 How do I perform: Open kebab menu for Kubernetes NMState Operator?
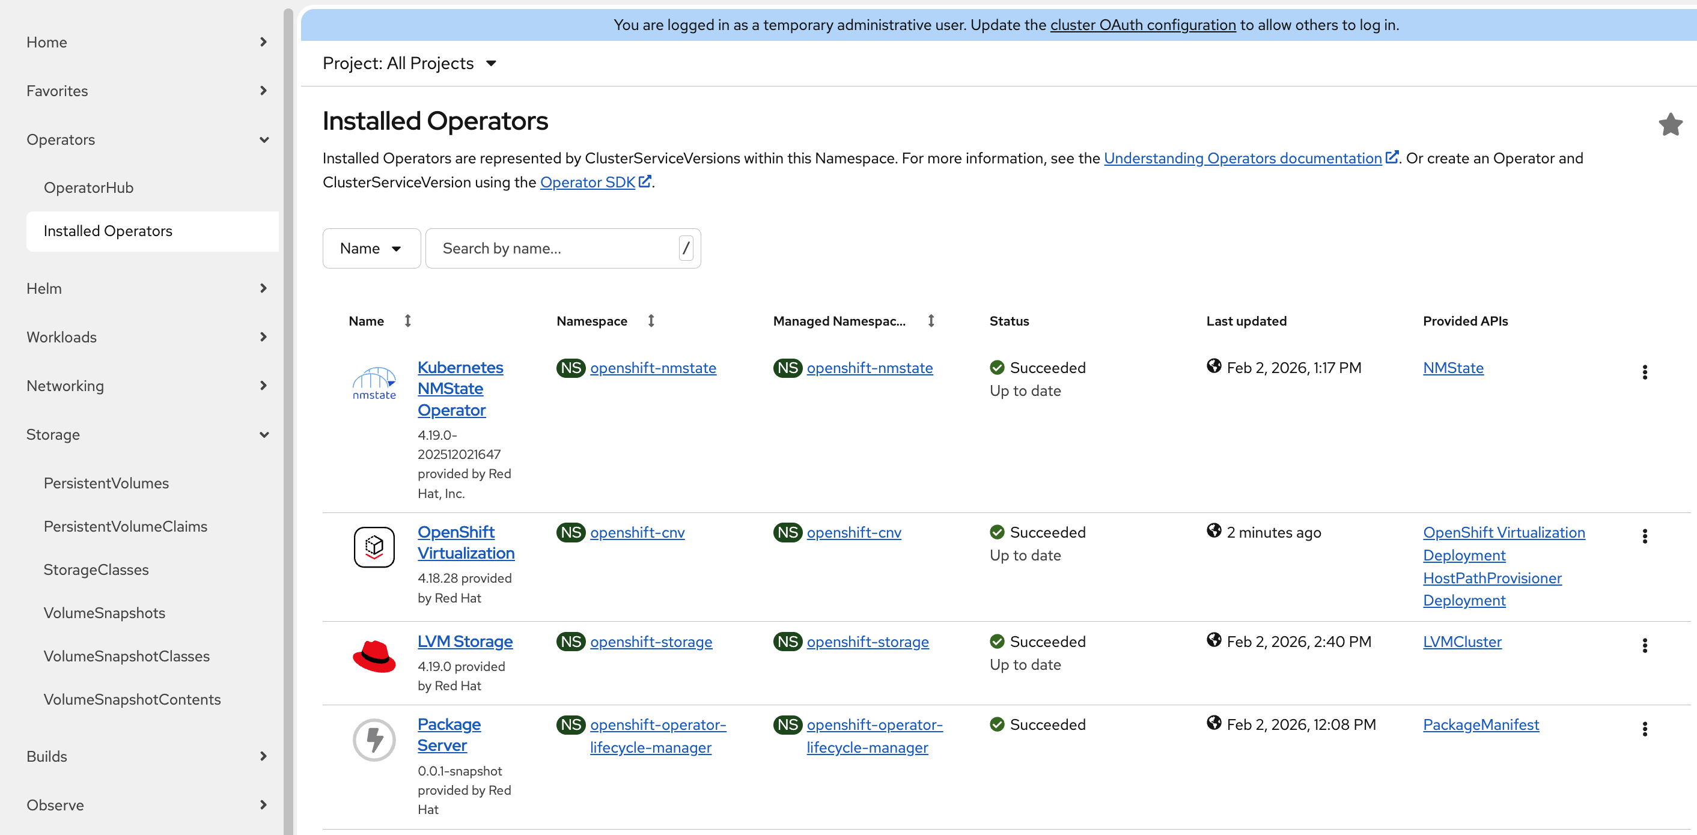coord(1644,372)
